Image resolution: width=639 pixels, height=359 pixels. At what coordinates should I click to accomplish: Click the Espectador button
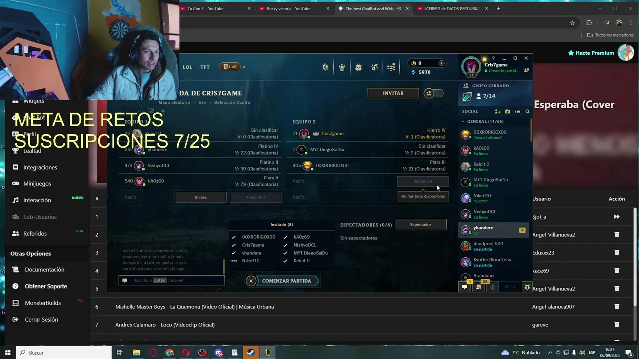click(x=421, y=225)
